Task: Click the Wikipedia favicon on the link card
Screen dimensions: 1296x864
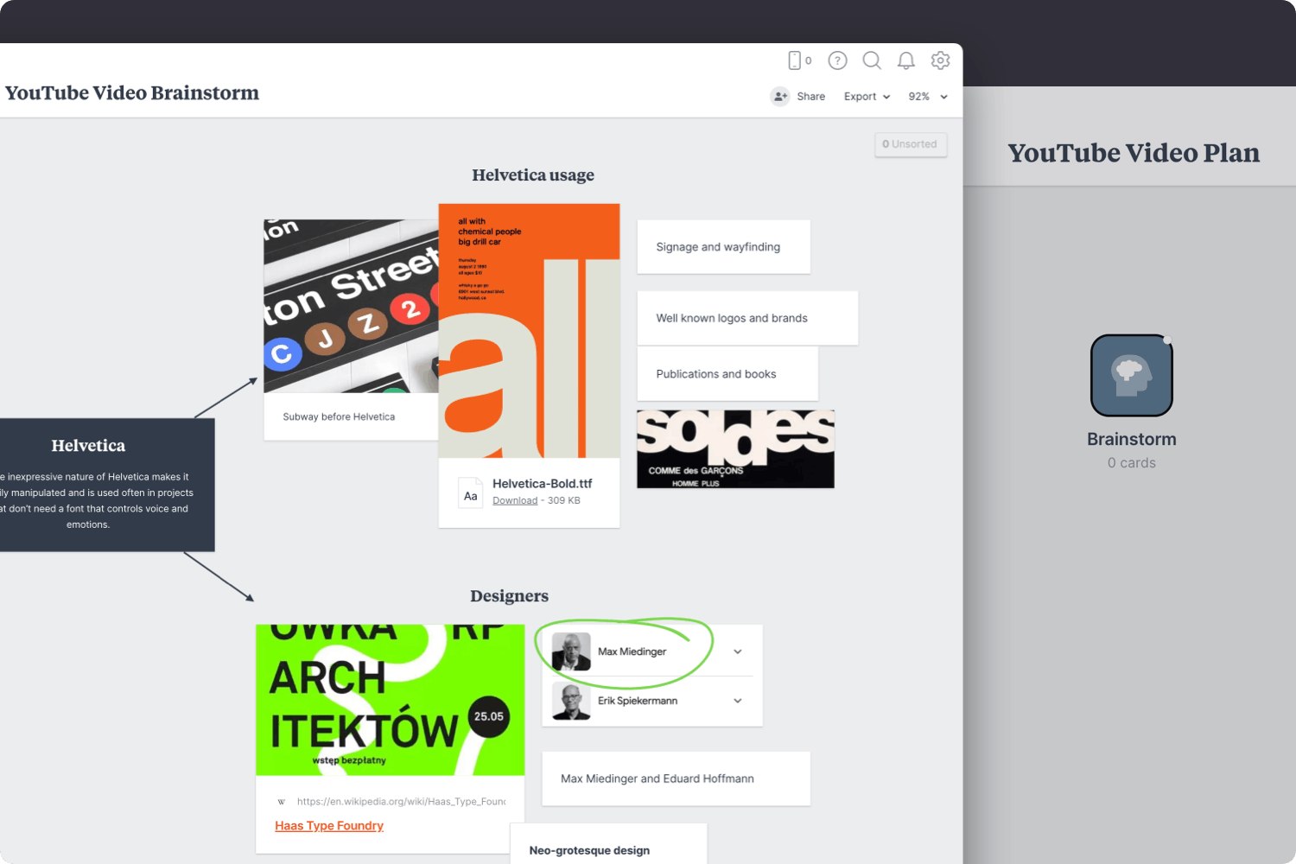Action: [x=281, y=802]
